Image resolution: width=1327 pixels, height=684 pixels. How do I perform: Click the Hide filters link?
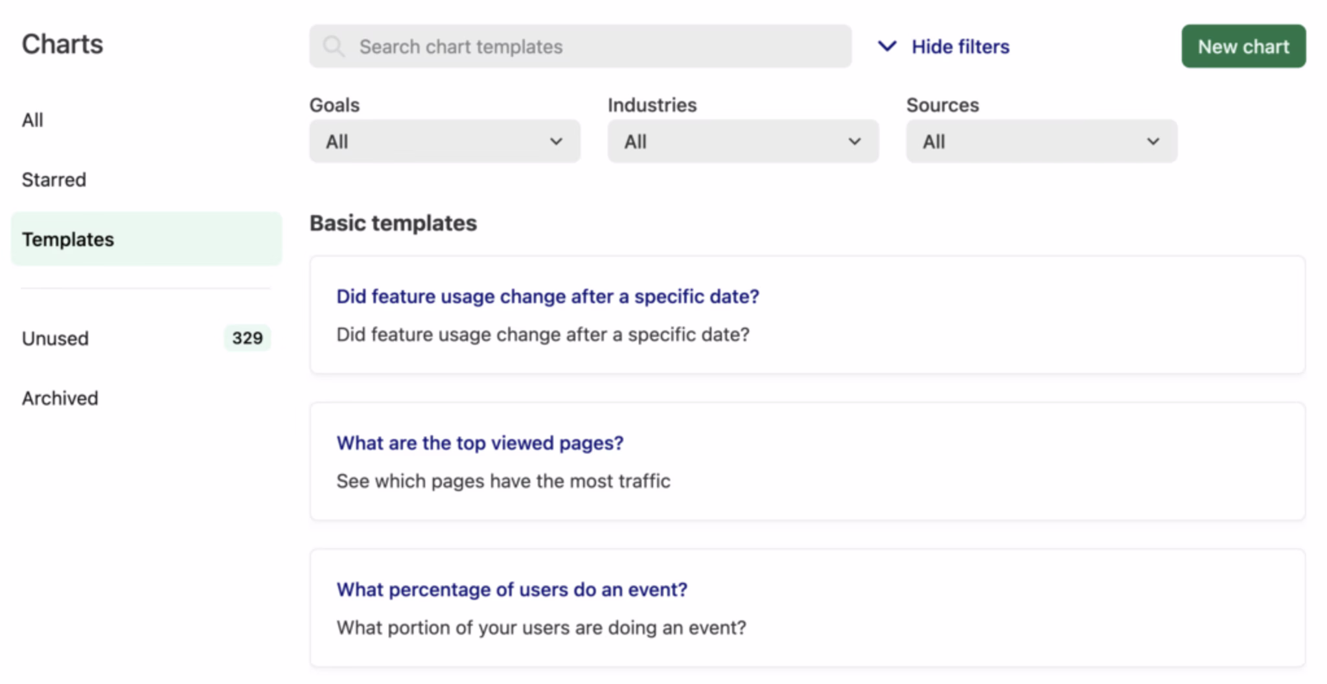(x=960, y=47)
